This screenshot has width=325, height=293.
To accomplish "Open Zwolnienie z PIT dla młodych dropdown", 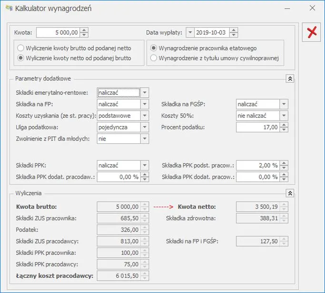I will (145, 139).
